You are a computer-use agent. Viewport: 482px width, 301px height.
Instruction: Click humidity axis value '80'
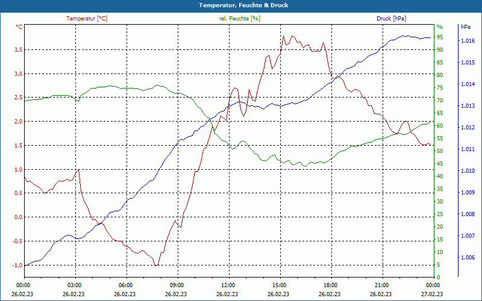tap(440, 75)
